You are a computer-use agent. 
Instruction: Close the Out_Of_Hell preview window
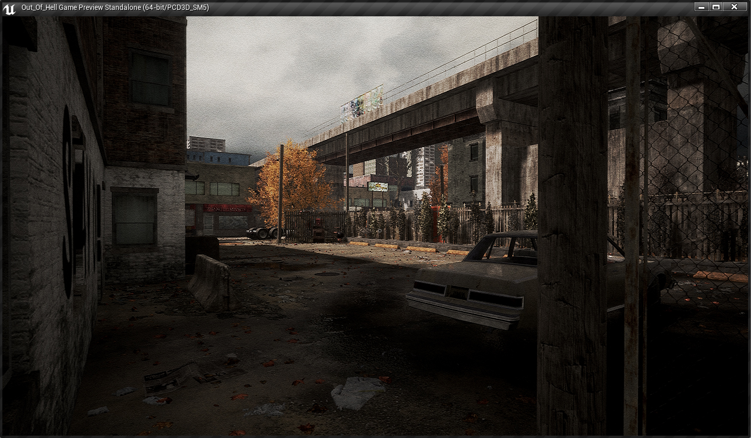(734, 7)
